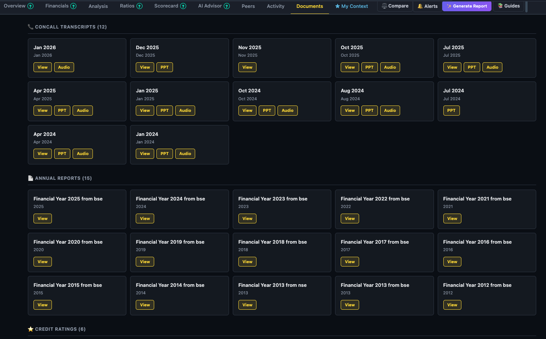Open the PPT for Jul 2024 concall
546x339 pixels.
click(451, 110)
